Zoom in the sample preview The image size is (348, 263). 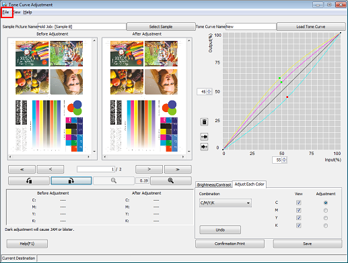171,180
